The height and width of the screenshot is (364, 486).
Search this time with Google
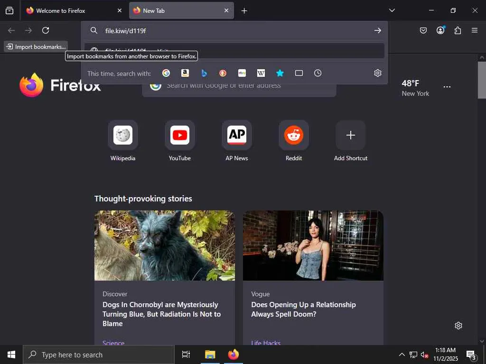[166, 73]
